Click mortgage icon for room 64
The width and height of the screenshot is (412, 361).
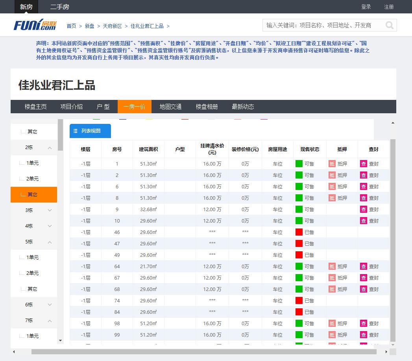332,267
